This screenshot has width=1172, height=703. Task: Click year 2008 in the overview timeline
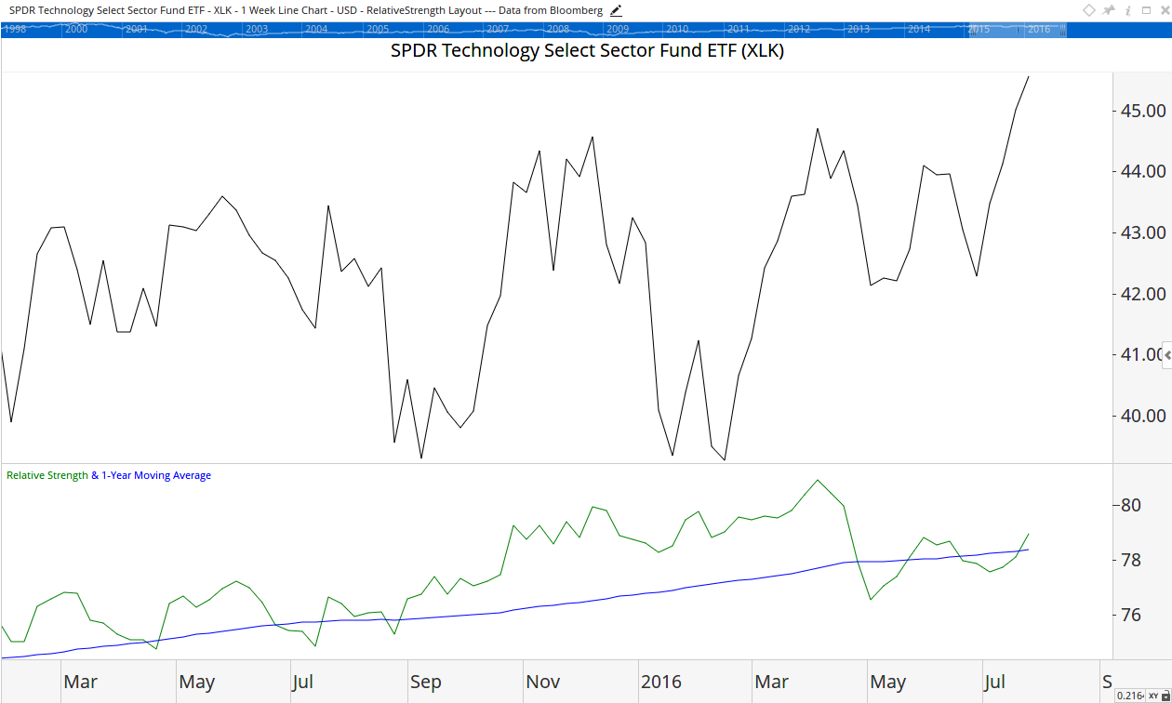pyautogui.click(x=558, y=29)
